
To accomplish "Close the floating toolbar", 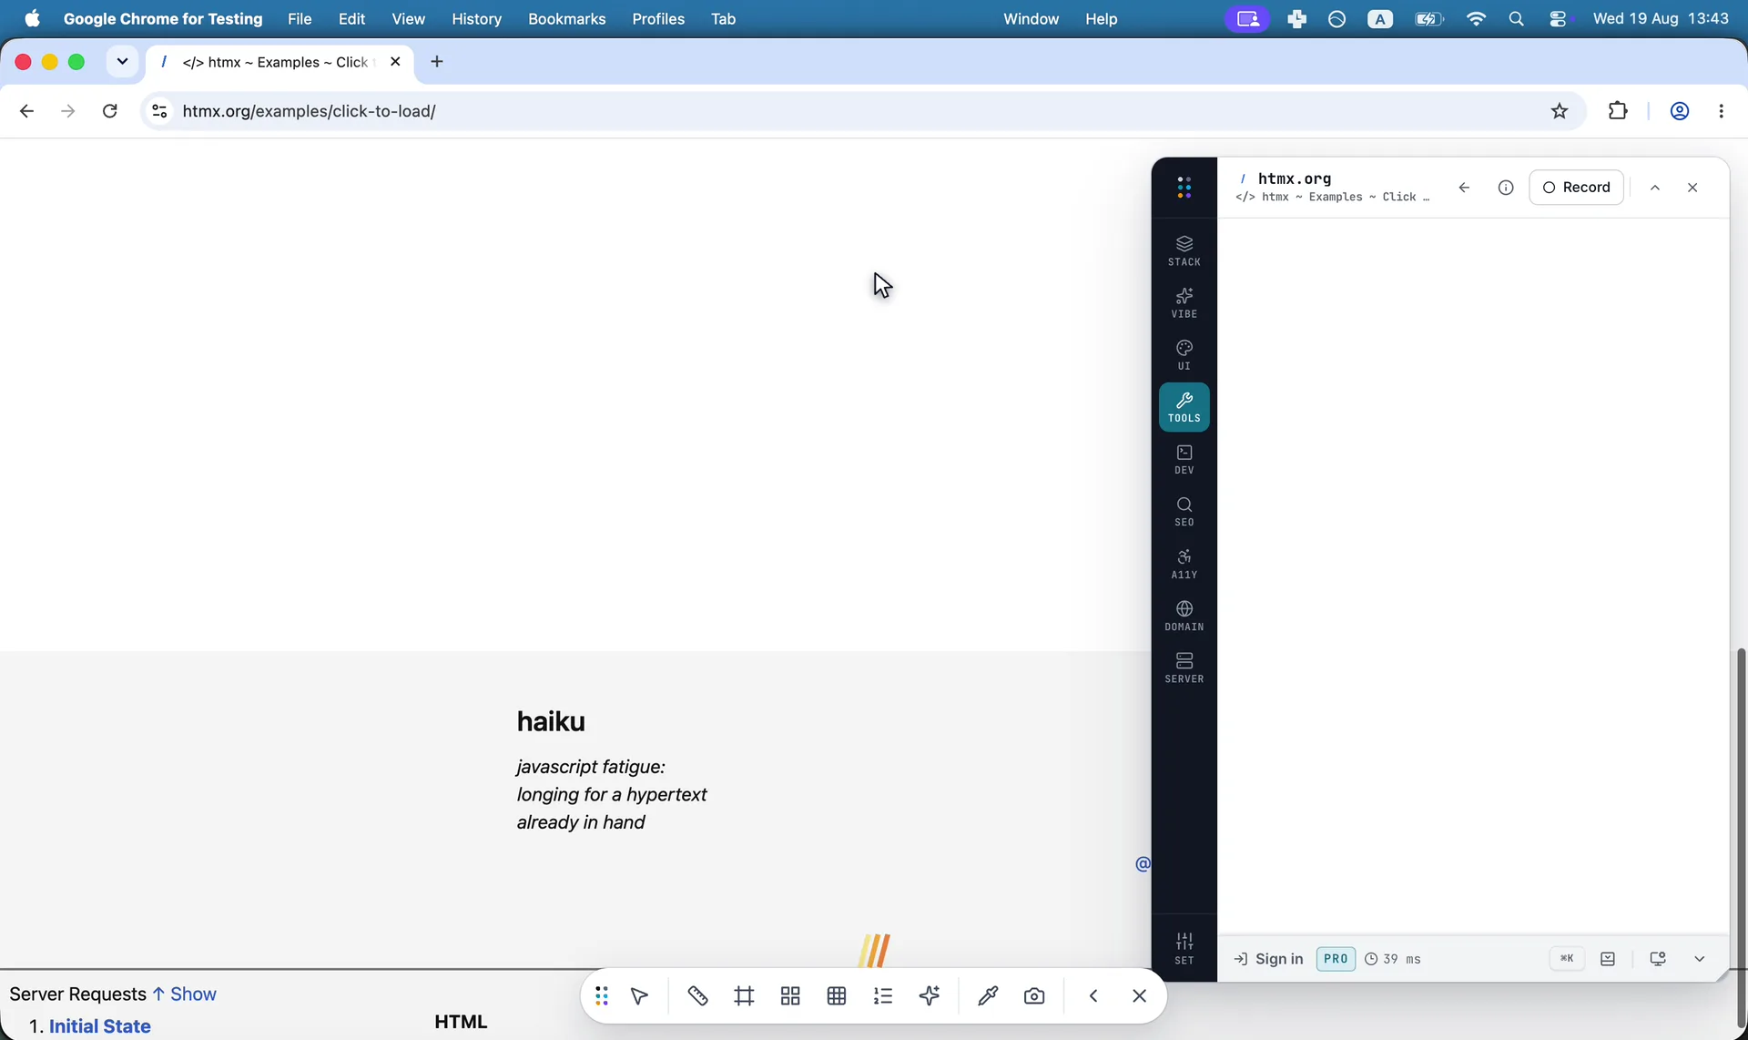I will (x=1140, y=995).
